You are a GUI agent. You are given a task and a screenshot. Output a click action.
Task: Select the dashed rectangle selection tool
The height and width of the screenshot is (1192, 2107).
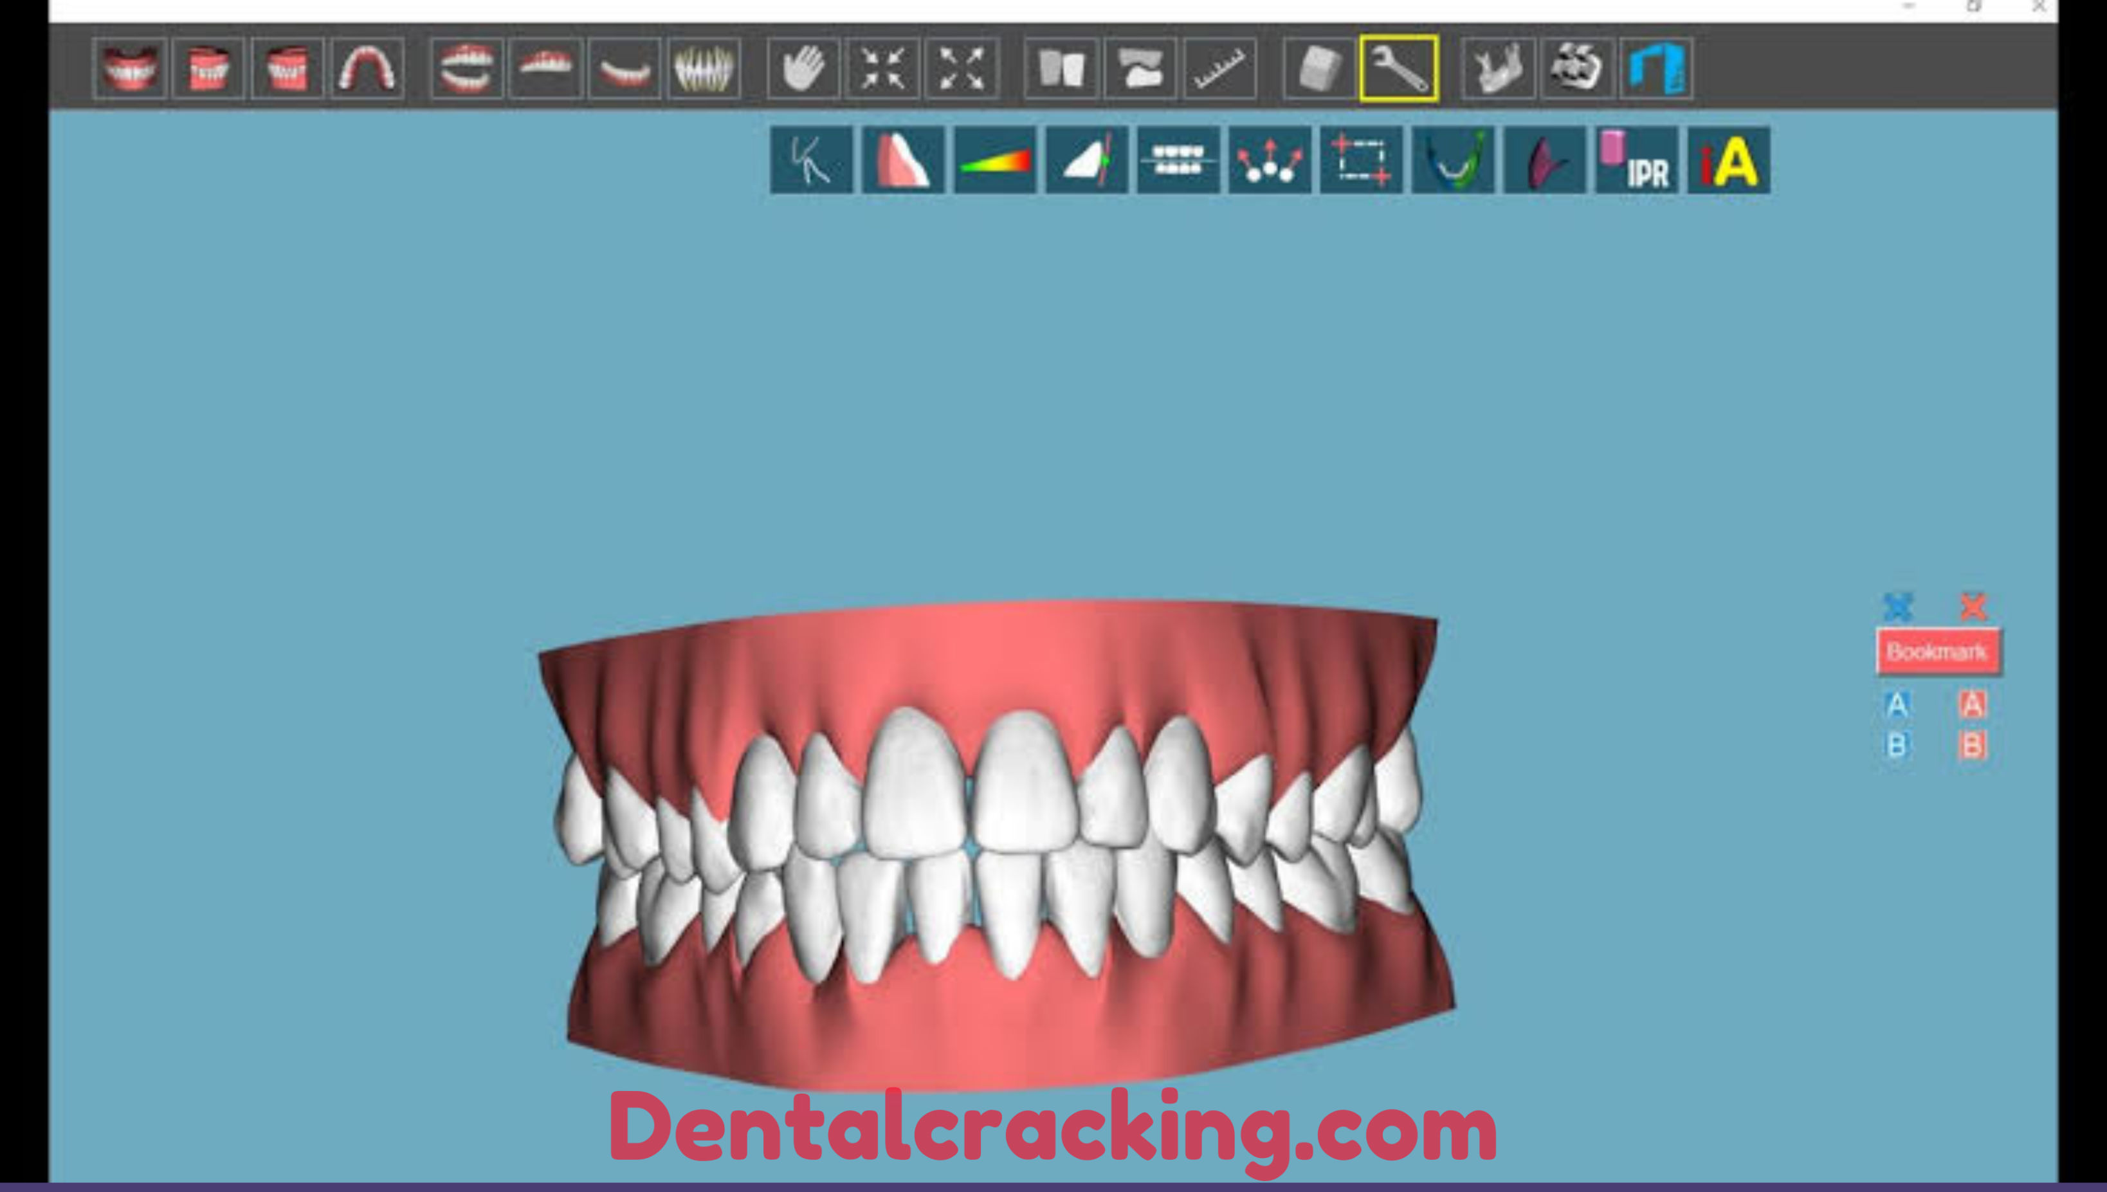[x=1361, y=160]
